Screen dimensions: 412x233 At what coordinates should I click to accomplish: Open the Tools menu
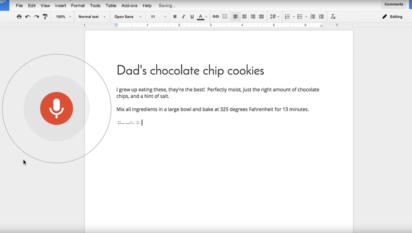[95, 5]
